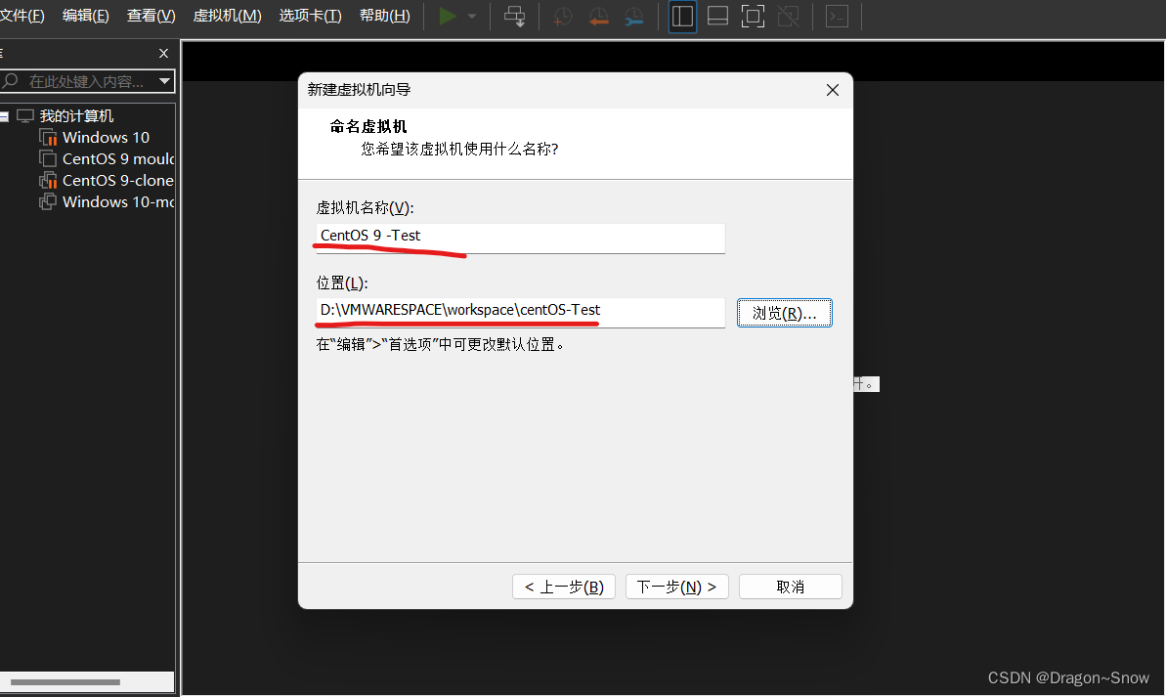This screenshot has width=1166, height=697.
Task: Click the 浏览(R)... button
Action: click(x=785, y=313)
